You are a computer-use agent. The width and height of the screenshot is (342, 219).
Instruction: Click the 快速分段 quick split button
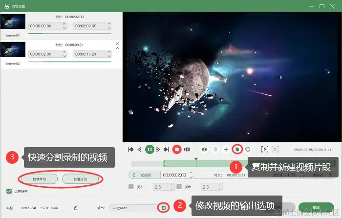click(80, 179)
